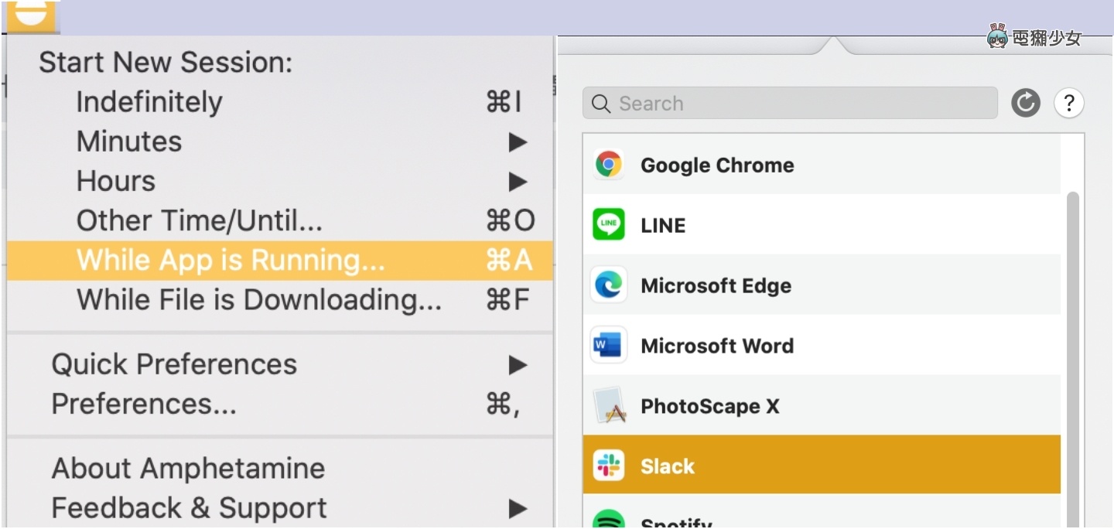Start an Indefinitely session
The height and width of the screenshot is (529, 1114).
[x=149, y=102]
